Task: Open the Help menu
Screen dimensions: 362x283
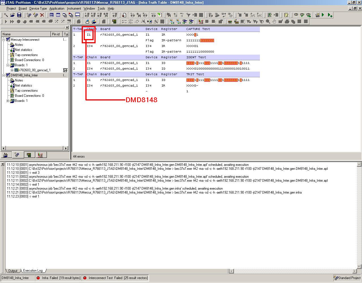Action: (111, 8)
